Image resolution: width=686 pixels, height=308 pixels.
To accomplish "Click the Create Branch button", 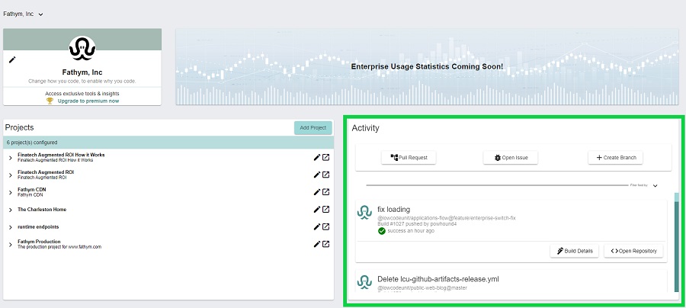I will [x=615, y=158].
